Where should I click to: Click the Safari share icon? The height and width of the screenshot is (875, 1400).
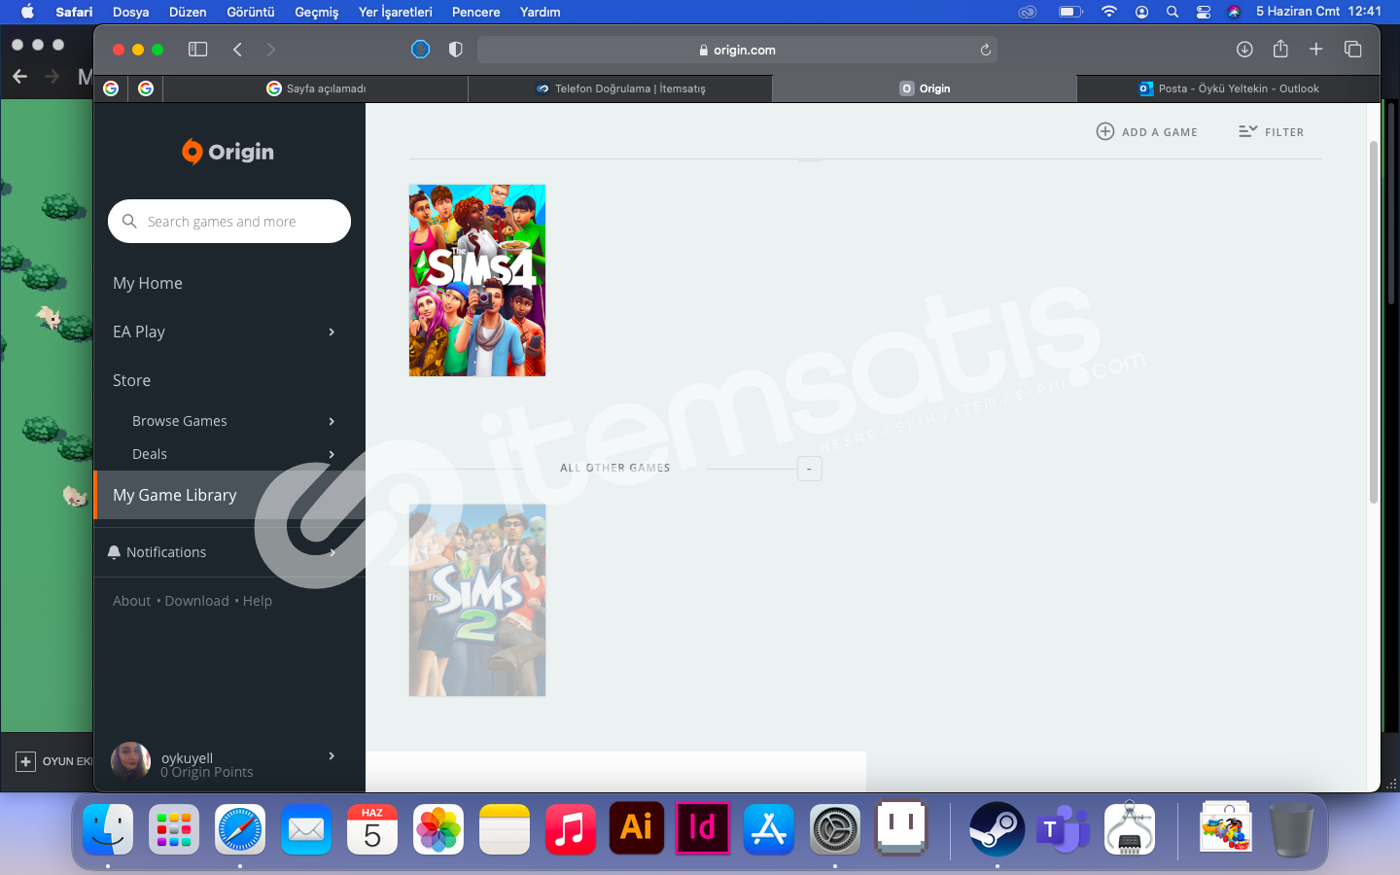(1280, 49)
